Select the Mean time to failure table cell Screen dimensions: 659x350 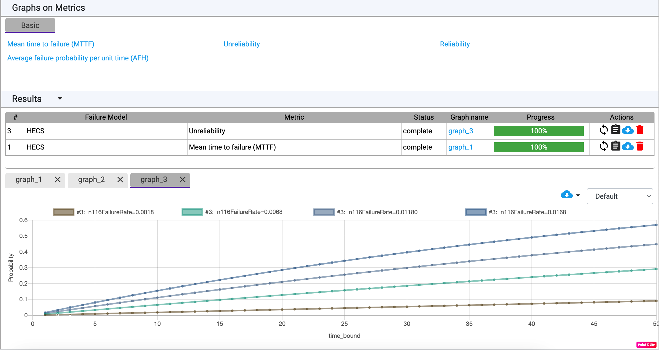(x=294, y=147)
